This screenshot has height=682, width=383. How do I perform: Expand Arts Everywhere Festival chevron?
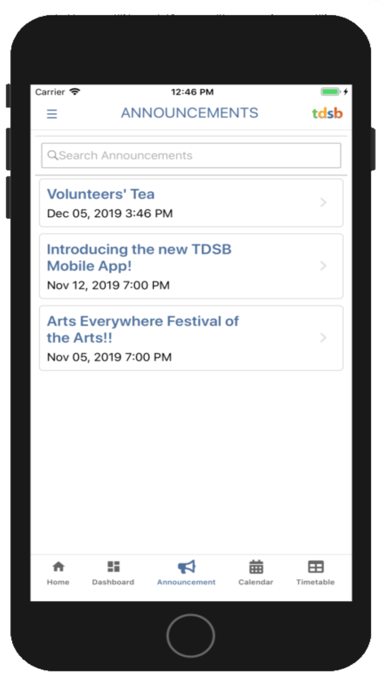tap(323, 338)
